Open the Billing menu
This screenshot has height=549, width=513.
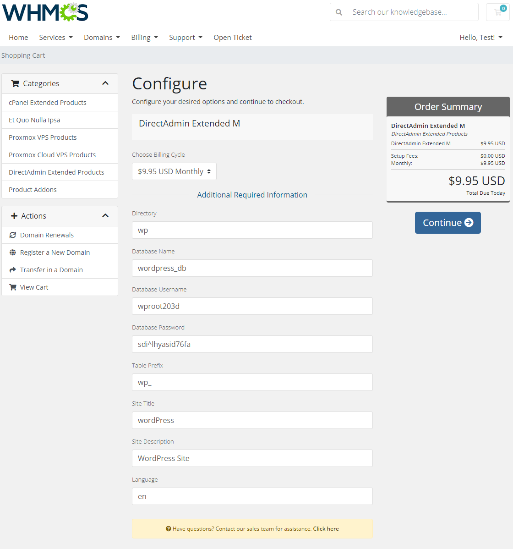[x=144, y=38]
